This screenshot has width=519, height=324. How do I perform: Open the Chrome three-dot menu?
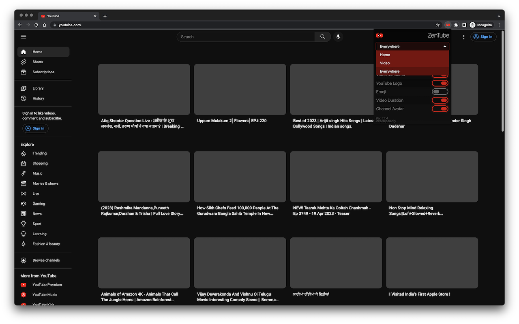point(499,25)
